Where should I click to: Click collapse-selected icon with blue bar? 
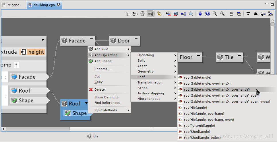click(x=270, y=14)
